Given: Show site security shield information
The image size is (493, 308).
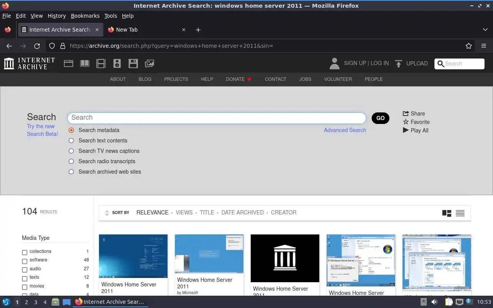Looking at the screenshot, I should (52, 46).
